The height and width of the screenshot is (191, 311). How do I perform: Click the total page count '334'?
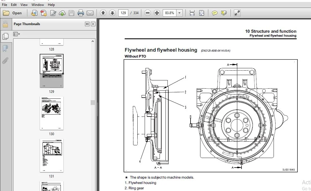click(136, 13)
